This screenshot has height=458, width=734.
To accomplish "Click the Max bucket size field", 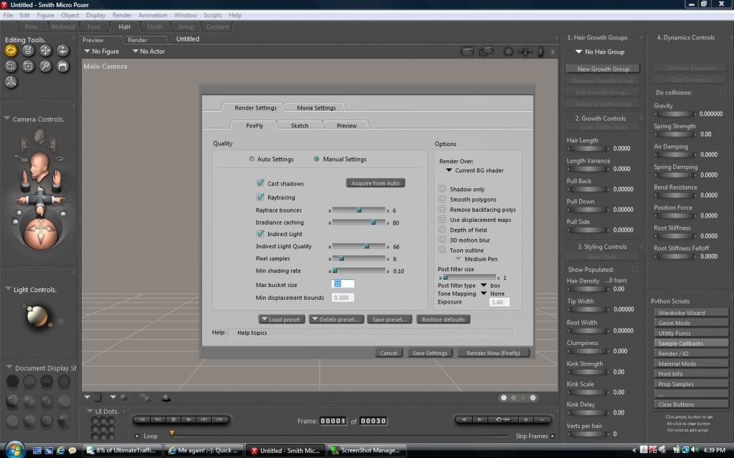I will tap(343, 285).
